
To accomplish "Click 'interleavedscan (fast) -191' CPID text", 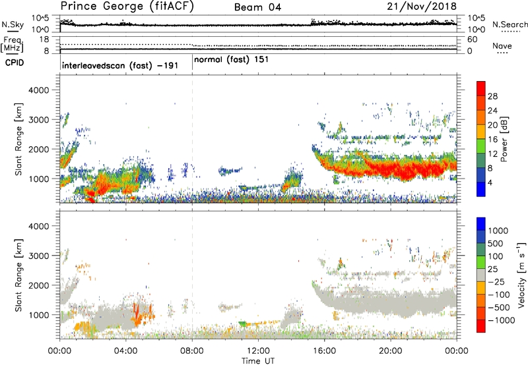I will point(120,66).
